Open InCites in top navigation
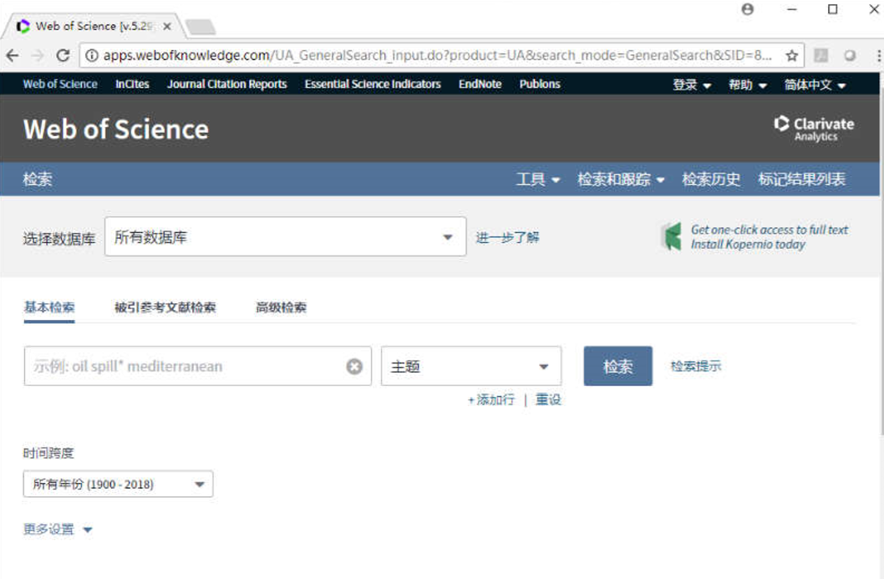 pyautogui.click(x=133, y=84)
